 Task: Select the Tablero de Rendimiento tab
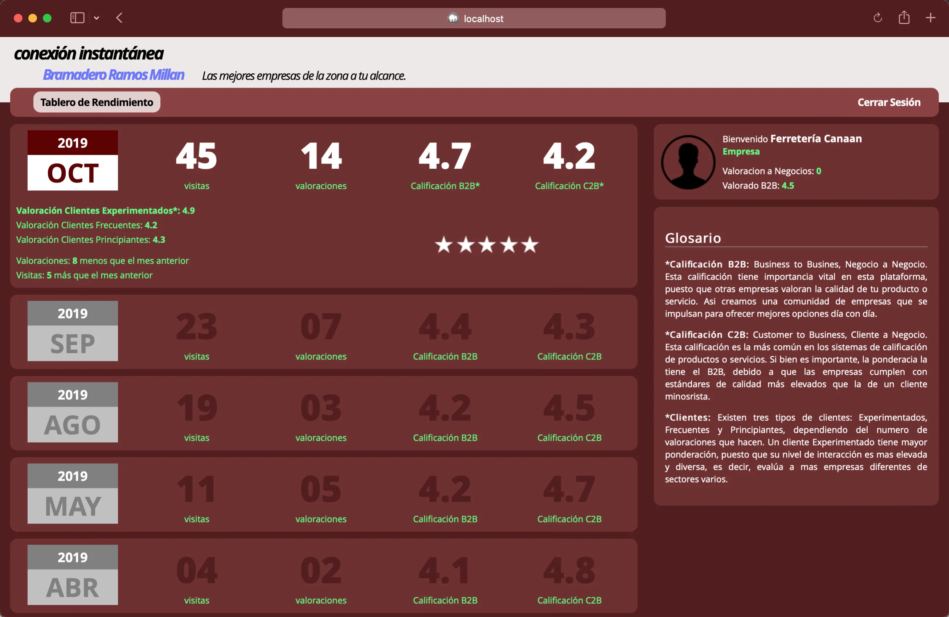97,102
